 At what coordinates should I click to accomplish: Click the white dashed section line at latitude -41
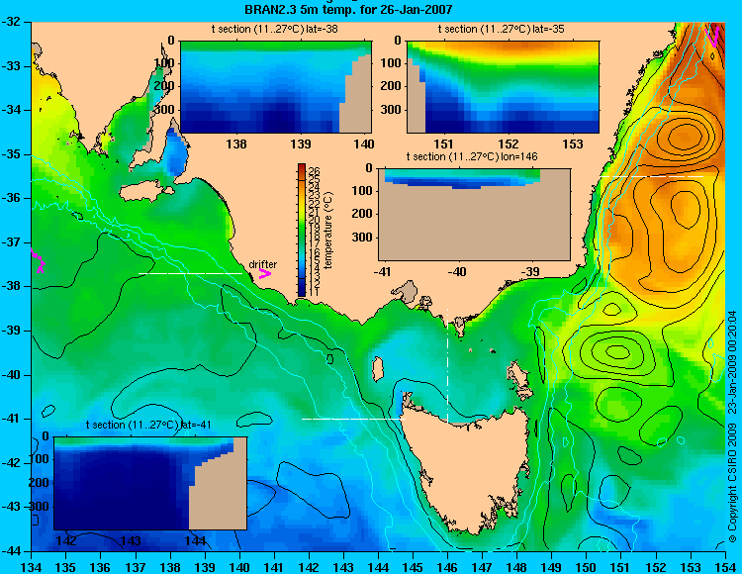353,419
